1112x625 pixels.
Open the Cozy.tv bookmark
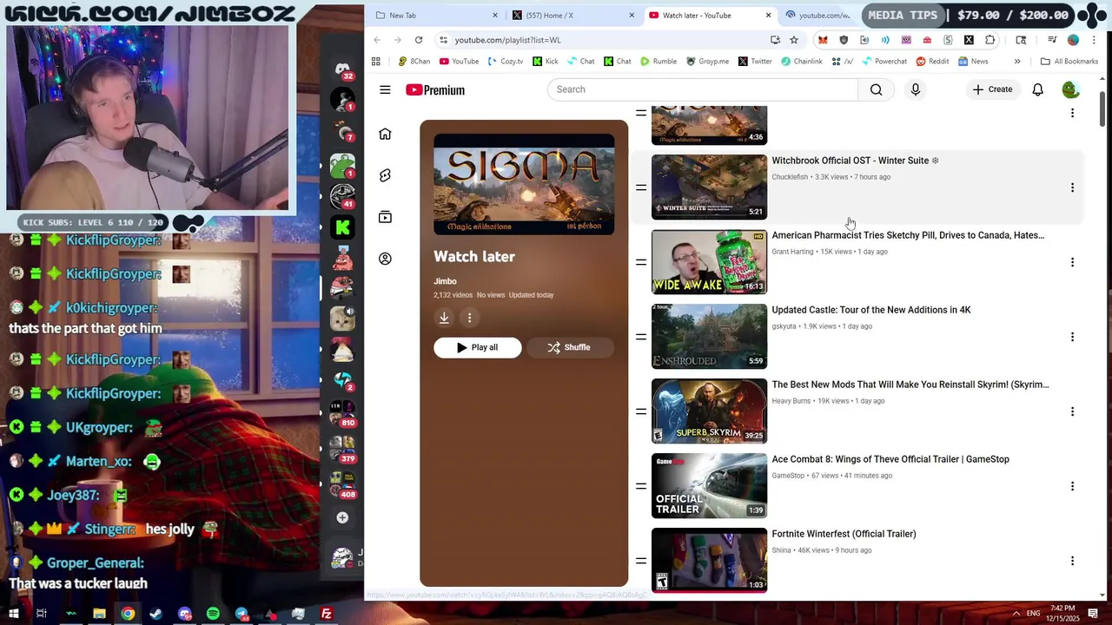pyautogui.click(x=506, y=62)
